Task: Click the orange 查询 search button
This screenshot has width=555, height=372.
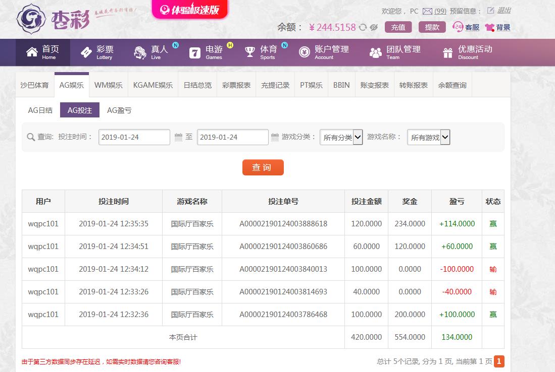Action: click(x=263, y=167)
